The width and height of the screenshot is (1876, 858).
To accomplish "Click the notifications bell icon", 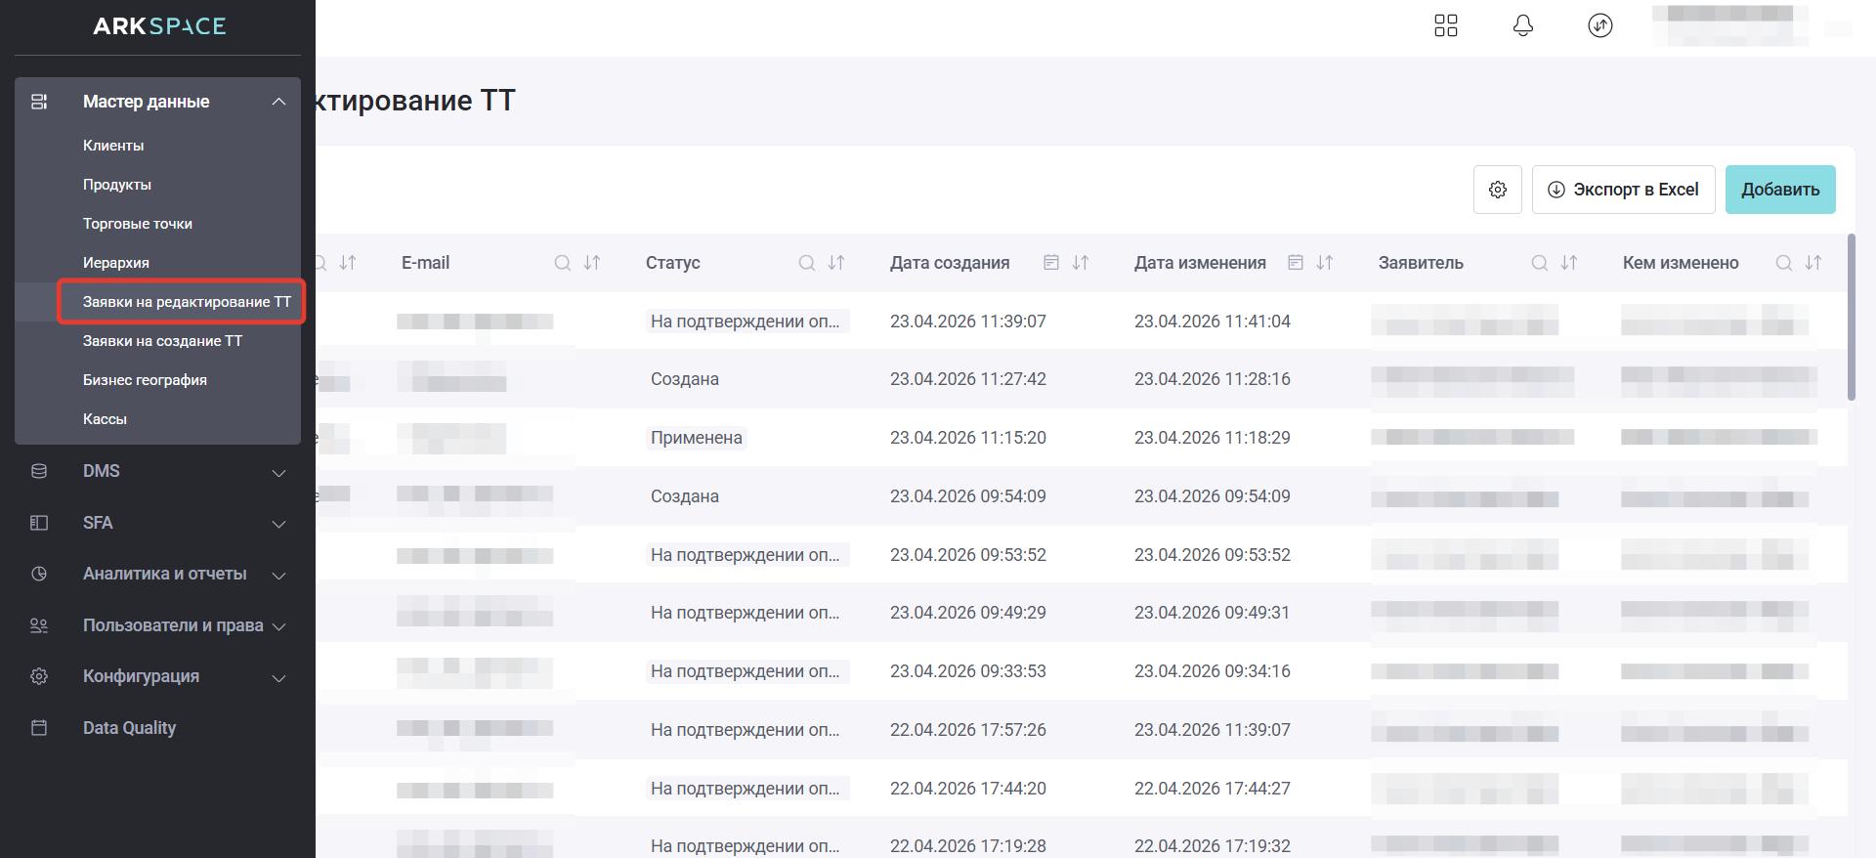I will click(1522, 25).
